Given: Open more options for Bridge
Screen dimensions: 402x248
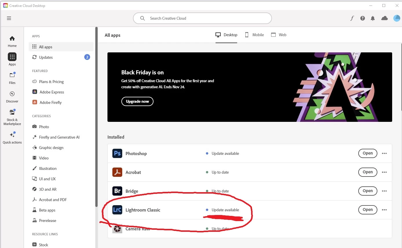Looking at the screenshot, I should pos(384,191).
